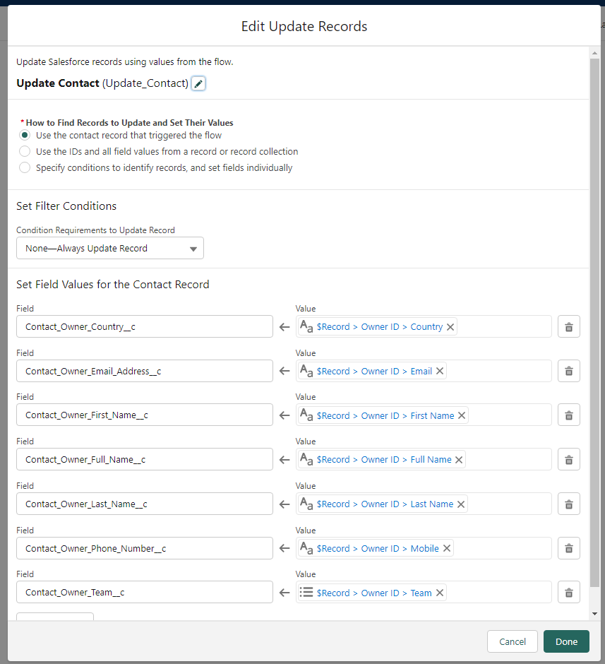Open the Contact_Owner_Last_Name__c field picker
This screenshot has width=605, height=664.
pos(144,504)
